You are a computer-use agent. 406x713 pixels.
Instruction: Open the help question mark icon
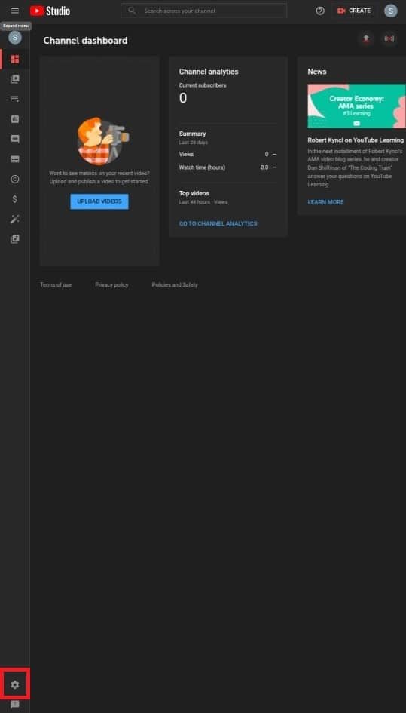[x=320, y=11]
